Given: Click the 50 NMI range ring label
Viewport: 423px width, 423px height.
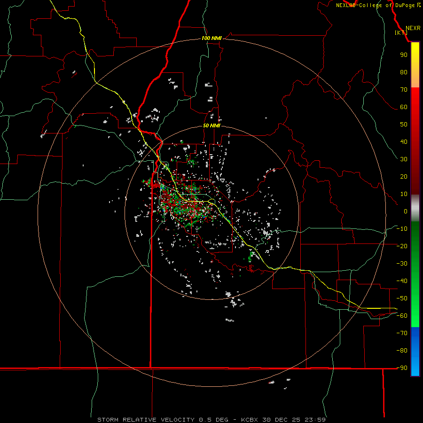Looking at the screenshot, I should pyautogui.click(x=211, y=125).
